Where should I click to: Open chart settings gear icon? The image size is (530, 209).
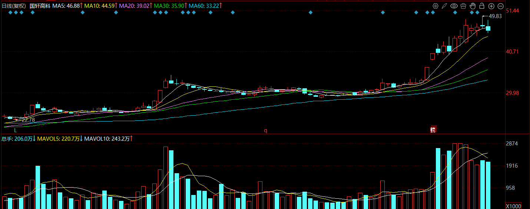435,6
